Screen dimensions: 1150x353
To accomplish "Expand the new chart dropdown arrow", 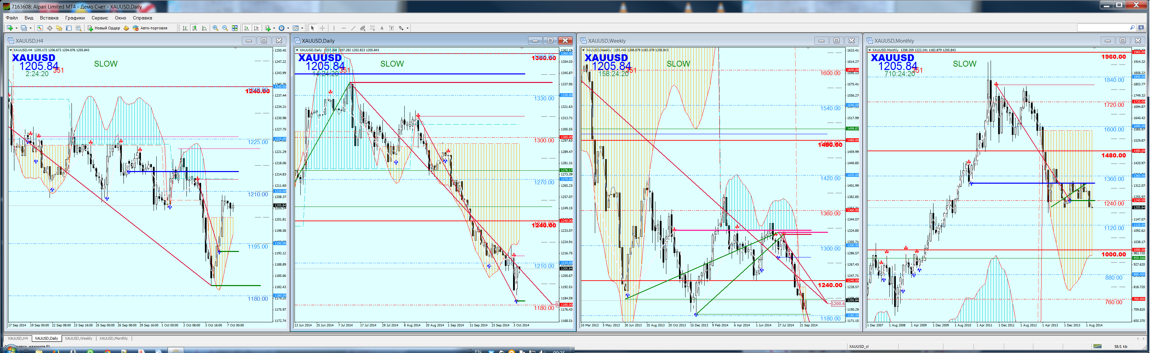I will 16,28.
